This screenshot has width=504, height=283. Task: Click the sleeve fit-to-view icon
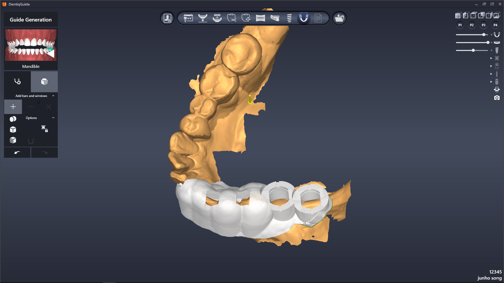[x=497, y=90]
